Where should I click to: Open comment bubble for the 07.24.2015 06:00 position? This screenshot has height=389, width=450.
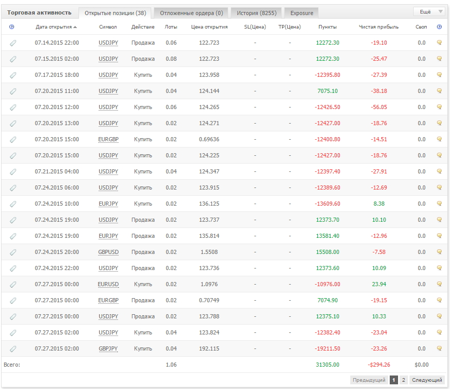[439, 187]
